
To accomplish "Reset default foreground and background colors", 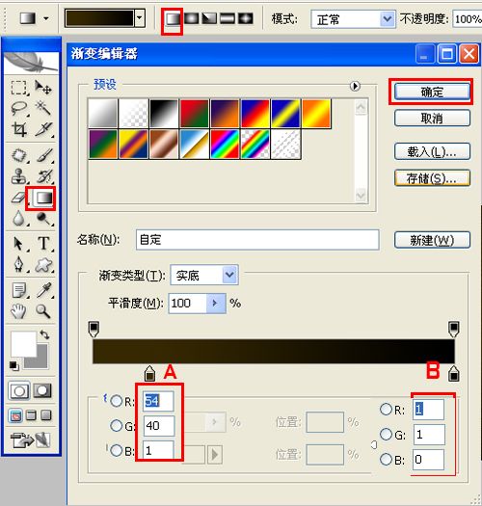I will pyautogui.click(x=13, y=366).
